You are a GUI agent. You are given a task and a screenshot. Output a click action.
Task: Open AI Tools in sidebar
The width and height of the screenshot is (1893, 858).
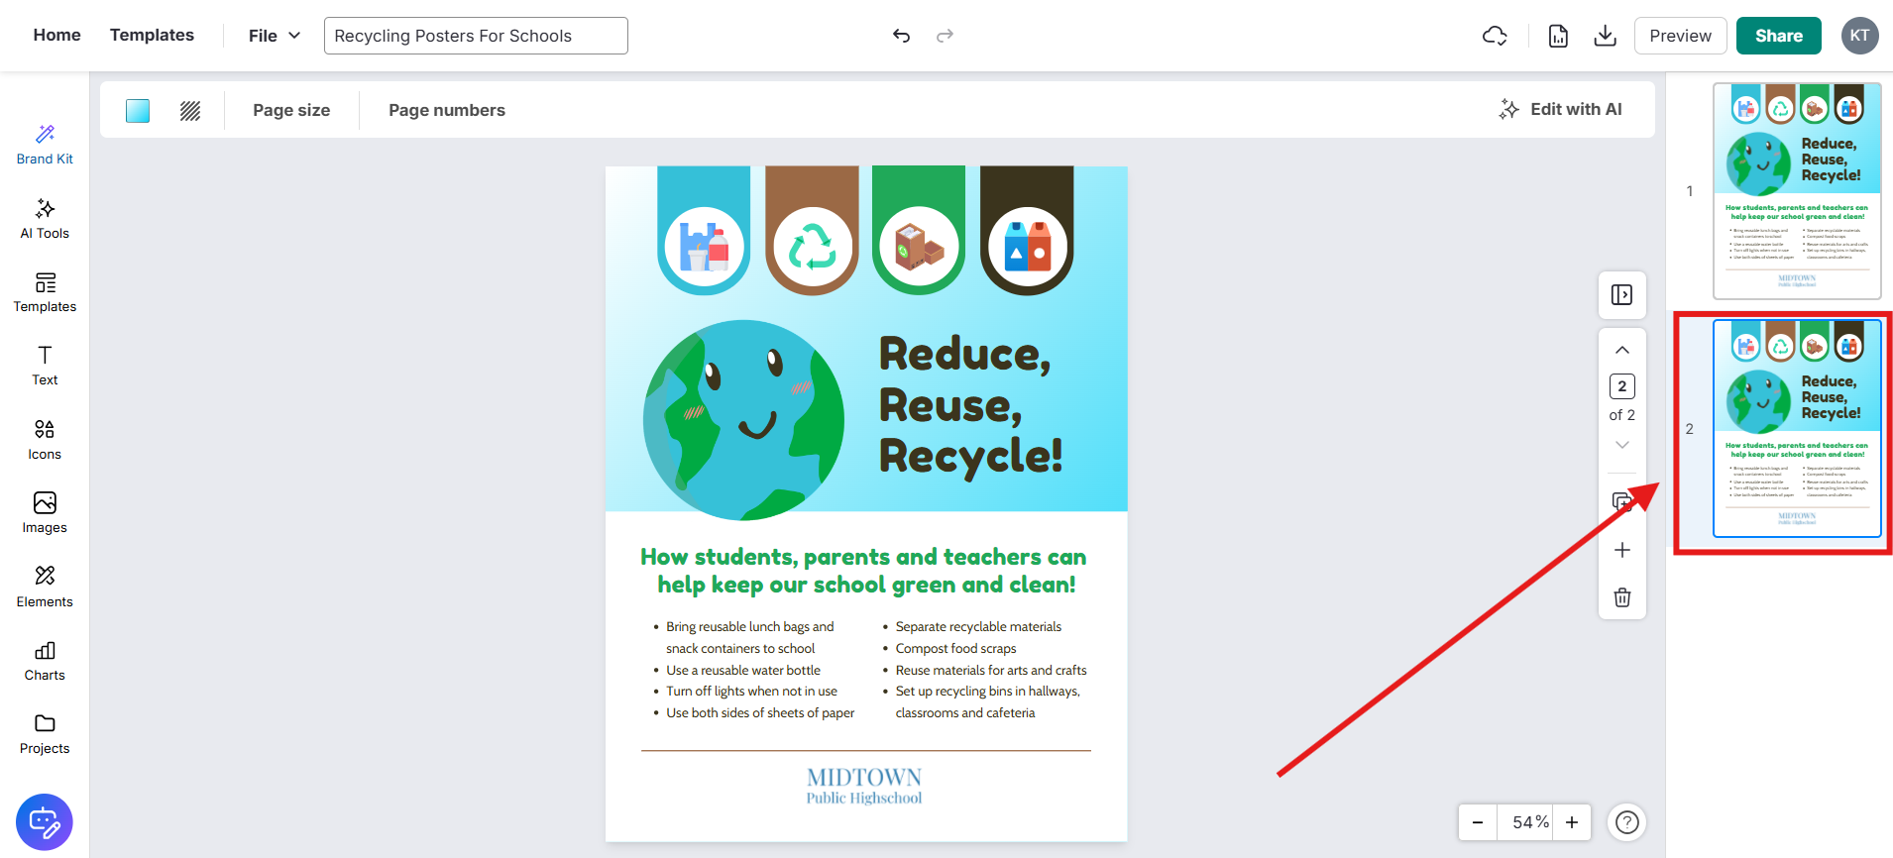tap(45, 219)
